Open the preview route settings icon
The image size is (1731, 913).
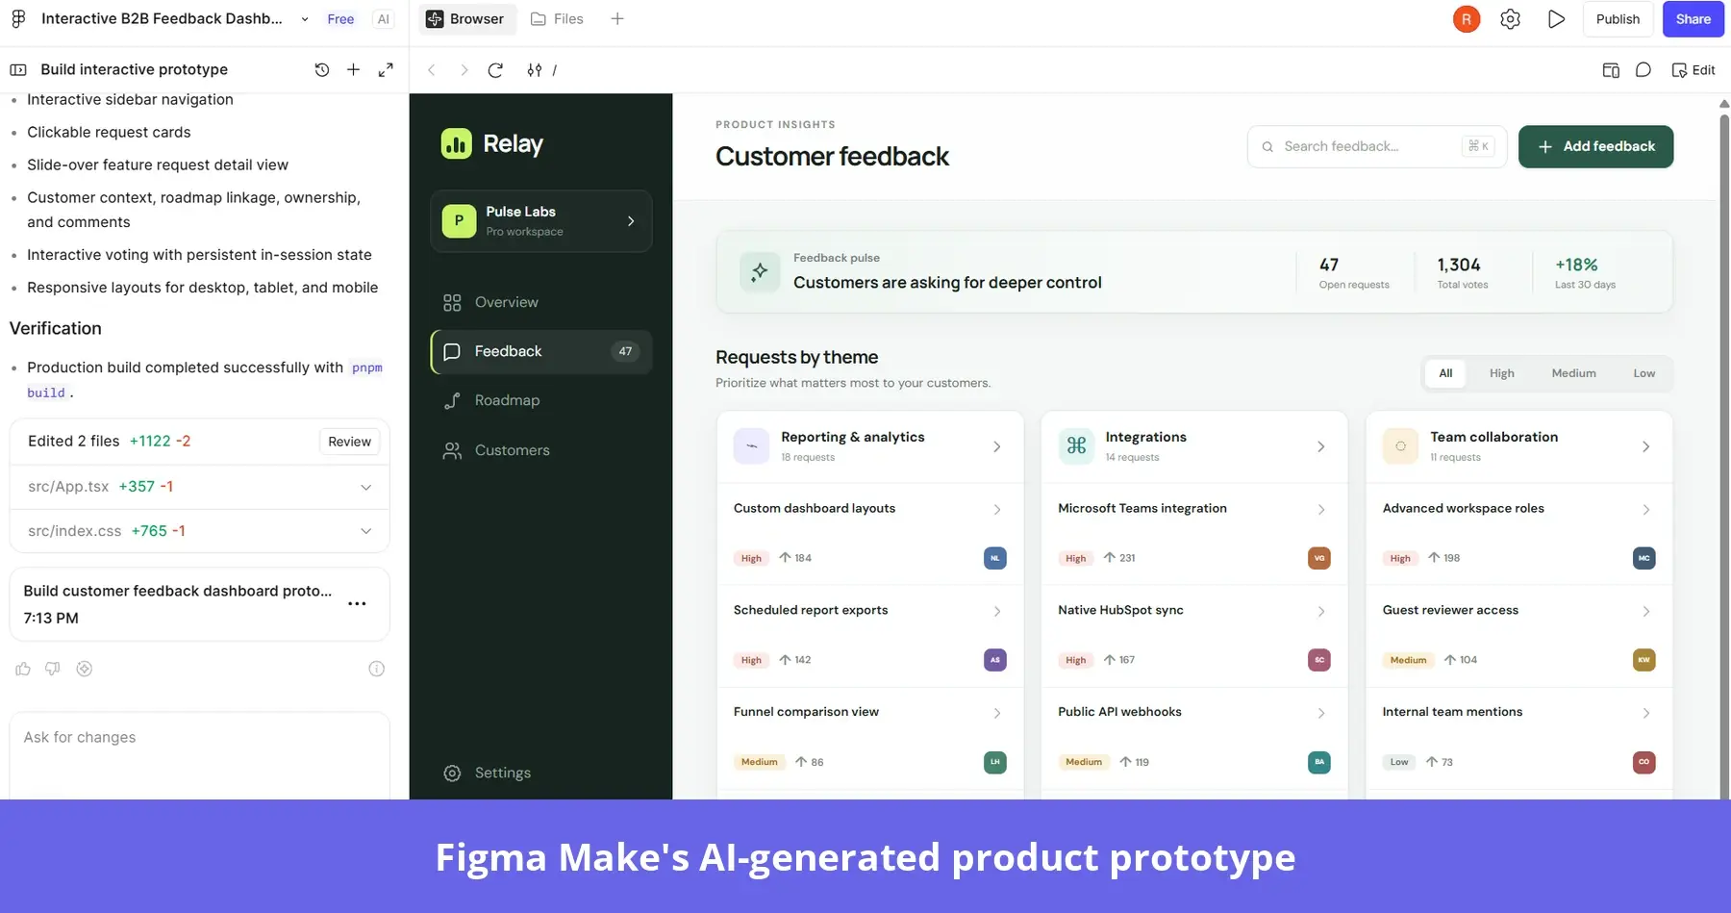pos(535,70)
